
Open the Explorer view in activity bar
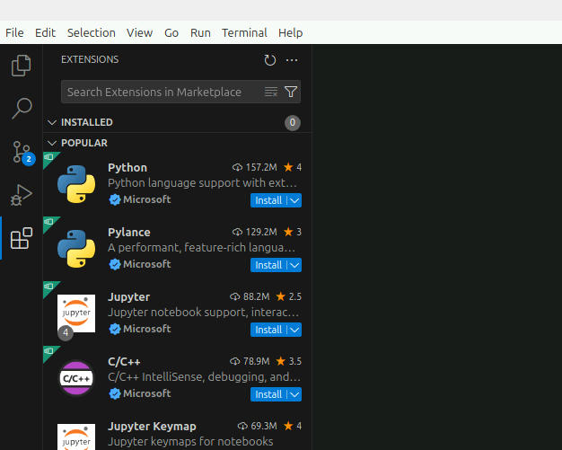pyautogui.click(x=21, y=66)
